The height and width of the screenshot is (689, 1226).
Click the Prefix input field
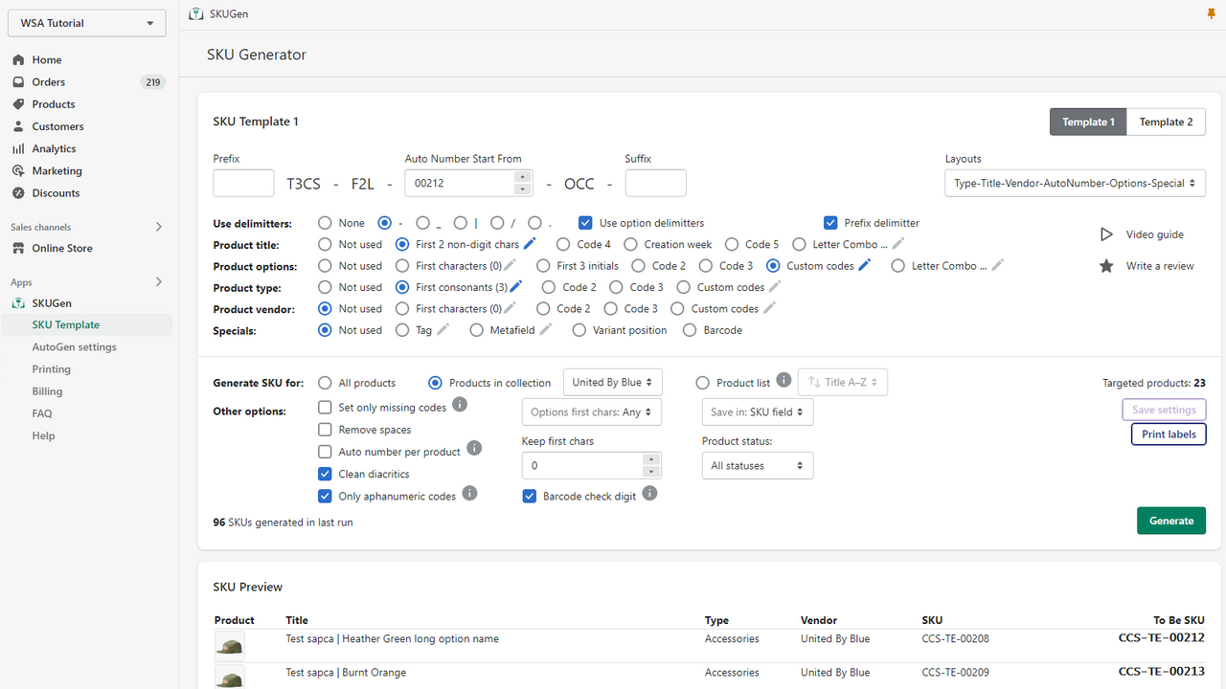pyautogui.click(x=243, y=183)
